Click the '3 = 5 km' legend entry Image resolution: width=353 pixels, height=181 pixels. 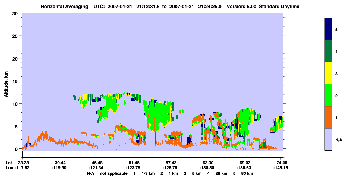(193, 173)
